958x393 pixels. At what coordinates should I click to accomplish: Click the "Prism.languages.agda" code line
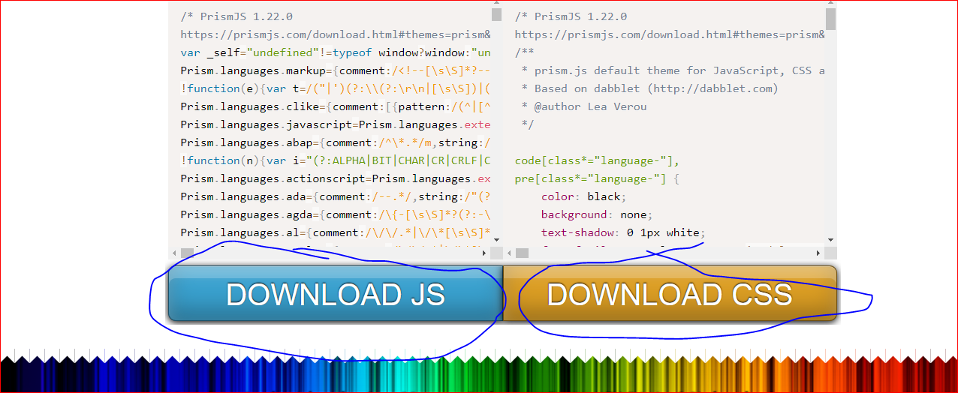[x=336, y=214]
